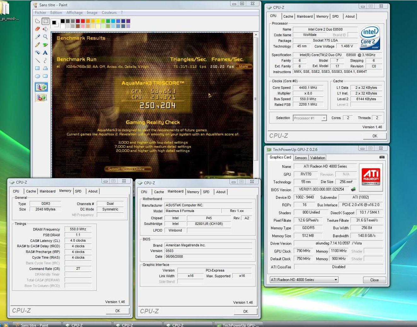Click the BIOS save icon in GPU-Z
The image size is (417, 327).
[x=353, y=189]
